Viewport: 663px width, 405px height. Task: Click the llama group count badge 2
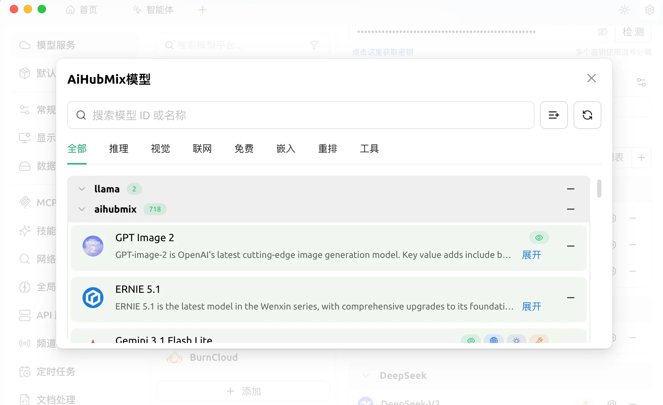click(x=134, y=189)
